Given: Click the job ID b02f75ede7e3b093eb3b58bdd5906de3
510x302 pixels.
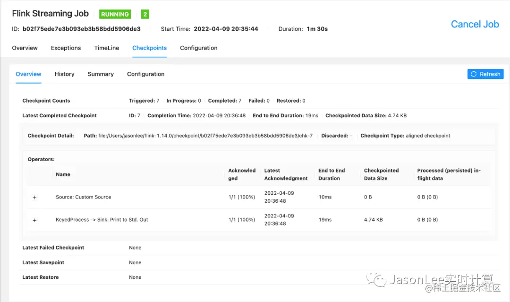Looking at the screenshot, I should (81, 29).
